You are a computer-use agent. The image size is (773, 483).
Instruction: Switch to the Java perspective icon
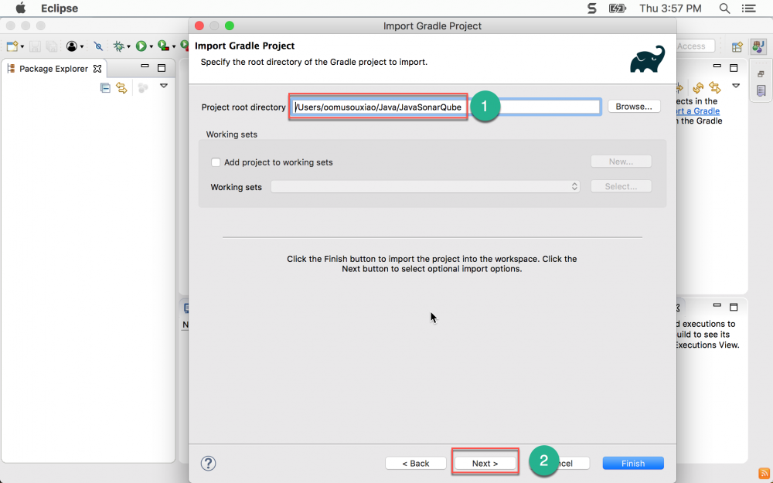pos(758,46)
